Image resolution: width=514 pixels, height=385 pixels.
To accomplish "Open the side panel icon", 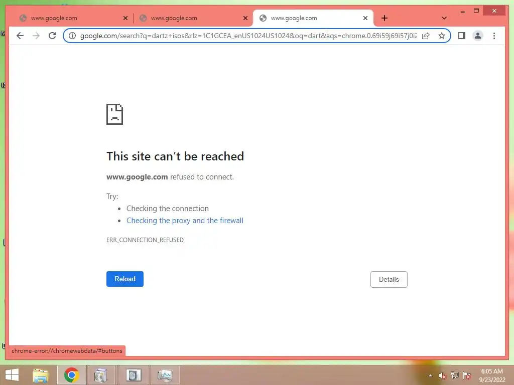I will pyautogui.click(x=462, y=36).
